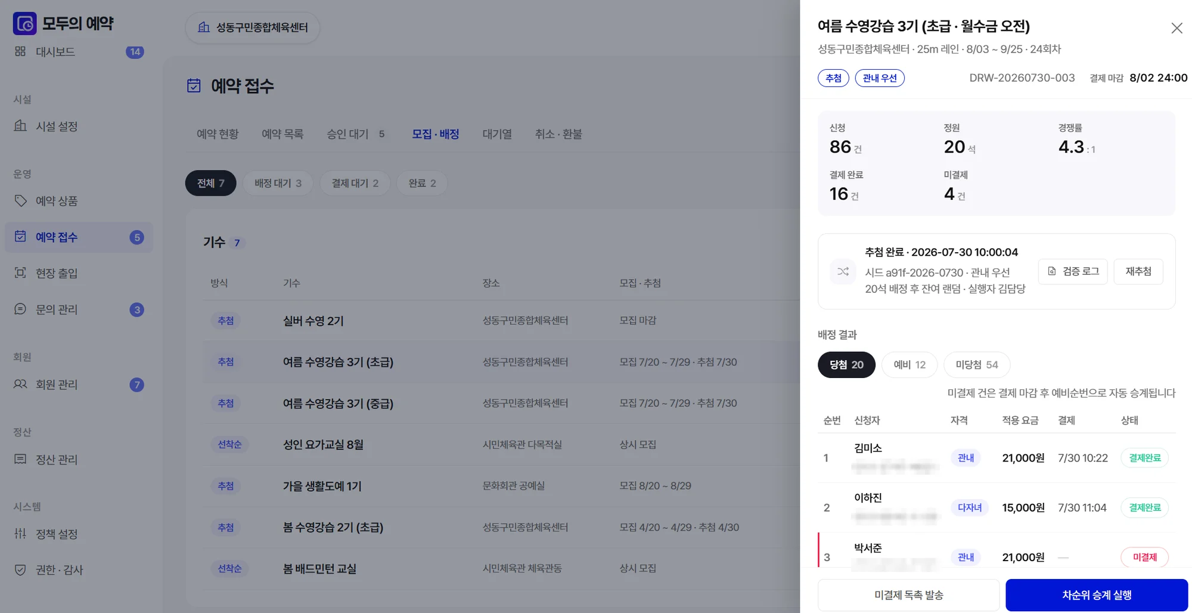
Task: Click 성동구민종합체육센터 facility selector chip
Action: pos(253,27)
